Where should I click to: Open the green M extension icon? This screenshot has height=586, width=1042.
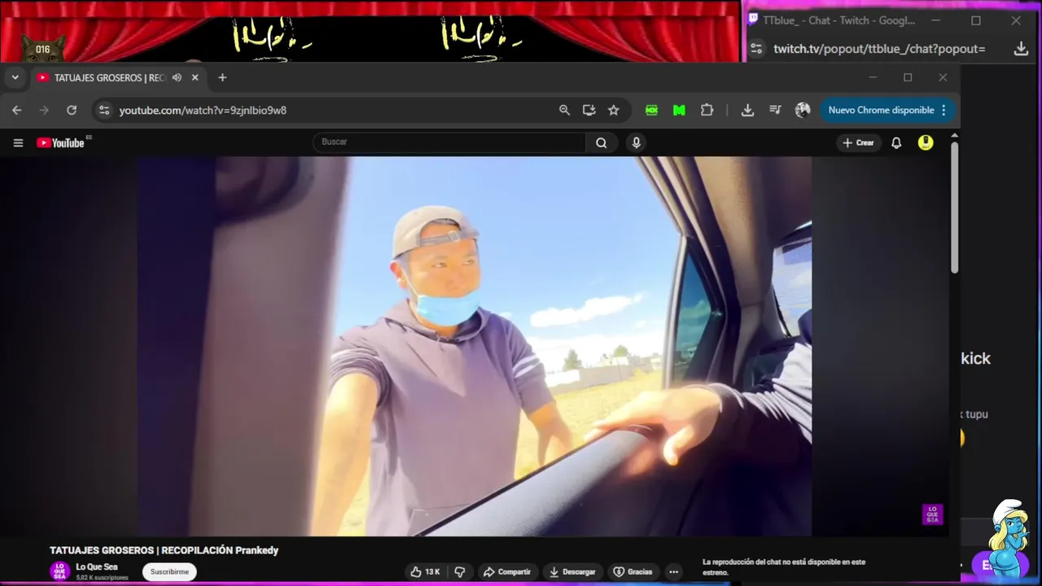click(x=679, y=110)
